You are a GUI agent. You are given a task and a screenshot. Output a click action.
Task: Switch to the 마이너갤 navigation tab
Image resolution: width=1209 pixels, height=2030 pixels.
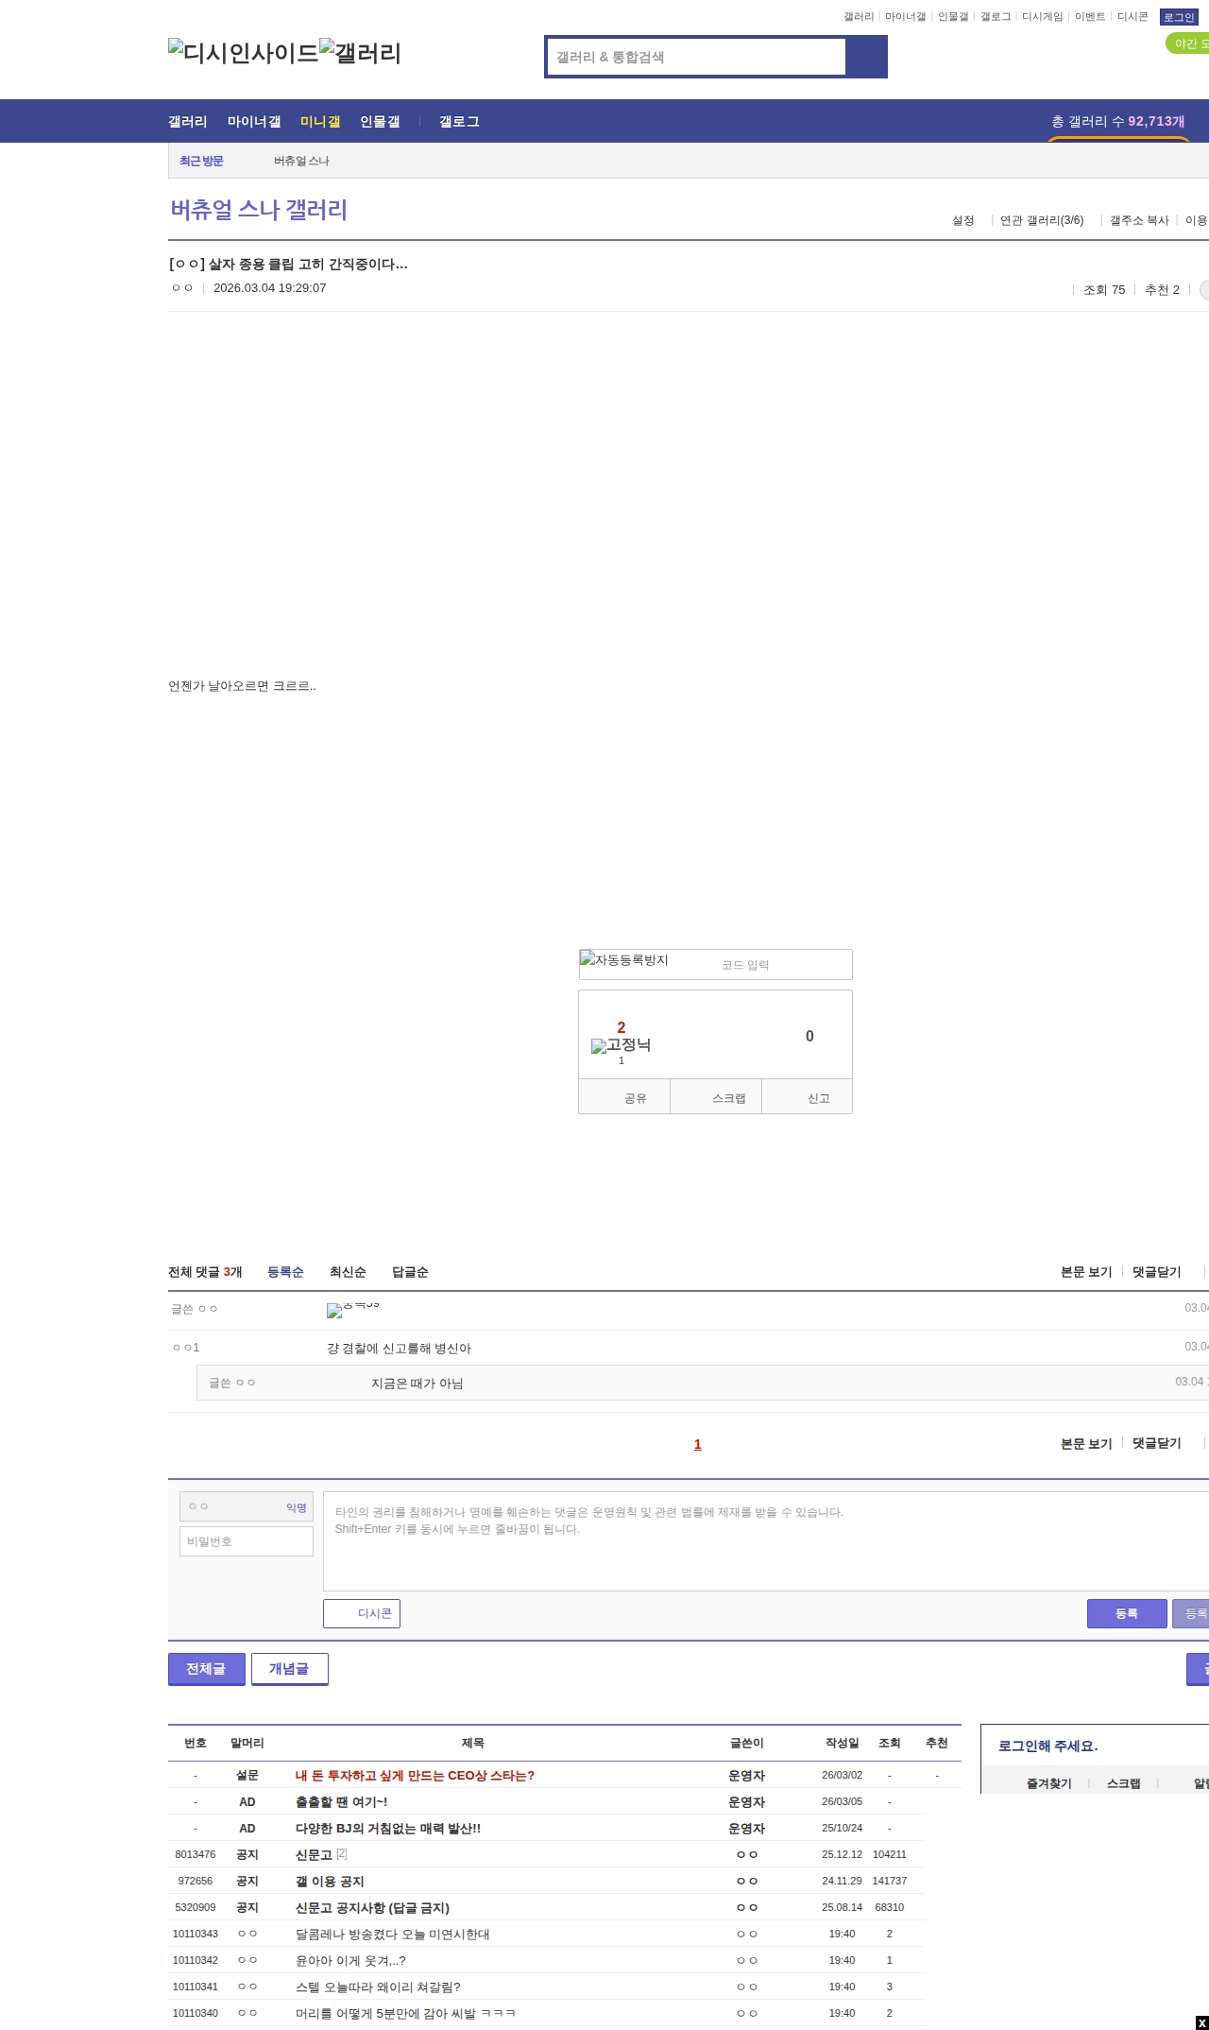tap(254, 122)
